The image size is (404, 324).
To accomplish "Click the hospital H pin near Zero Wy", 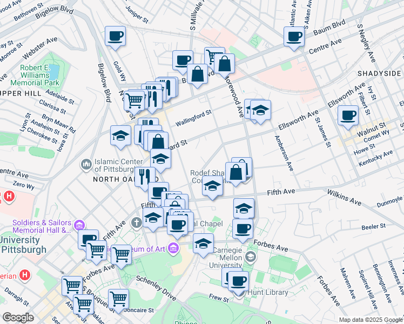I will pyautogui.click(x=9, y=196).
